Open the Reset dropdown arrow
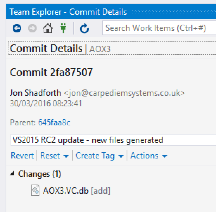Viewport: 216px width, 212px height. click(66, 156)
